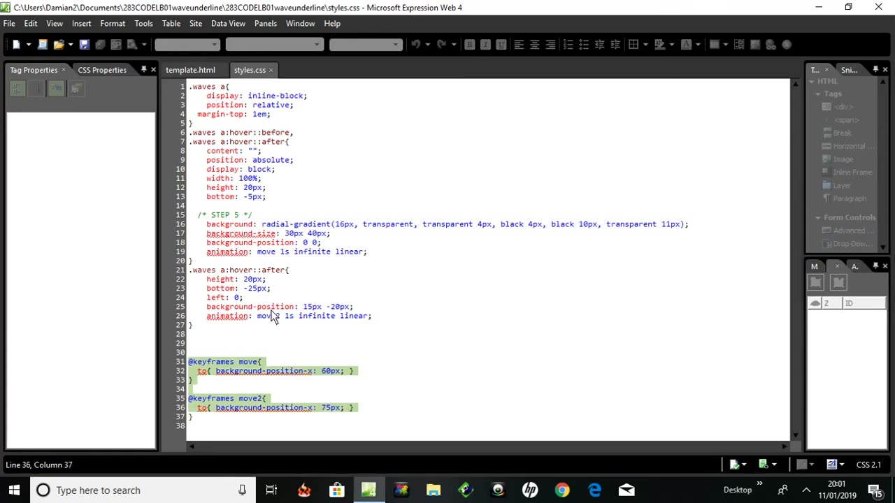This screenshot has height=503, width=895.
Task: Pin the Tag Properties panel
Action: [x=143, y=70]
